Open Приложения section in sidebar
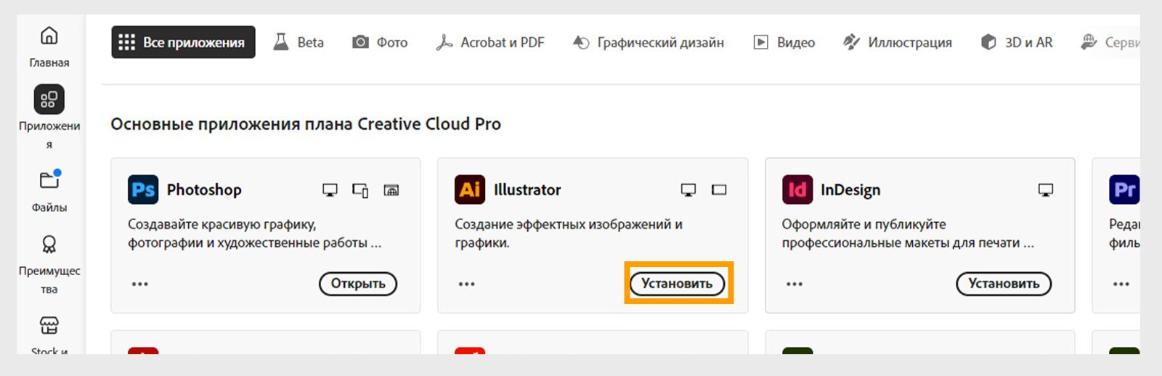 coord(49,117)
